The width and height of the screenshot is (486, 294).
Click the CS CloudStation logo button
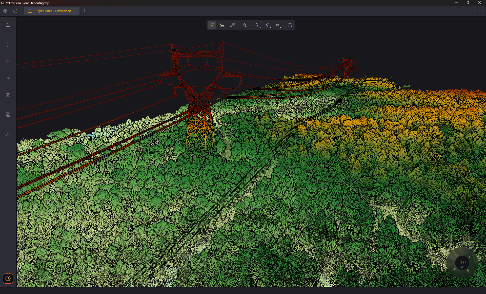[8, 279]
